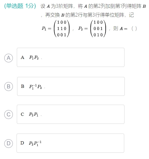Click the letter A inside the first answer box
This screenshot has height=159, width=149.
coord(23,57)
